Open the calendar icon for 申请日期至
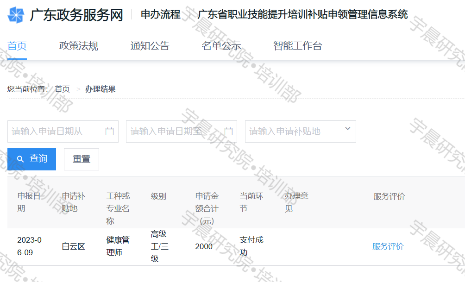Image resolution: width=465 pixels, height=282 pixels. 228,132
